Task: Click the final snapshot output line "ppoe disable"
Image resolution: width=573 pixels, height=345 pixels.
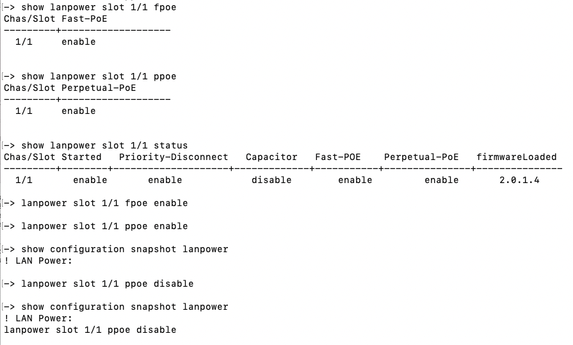Action: click(90, 330)
